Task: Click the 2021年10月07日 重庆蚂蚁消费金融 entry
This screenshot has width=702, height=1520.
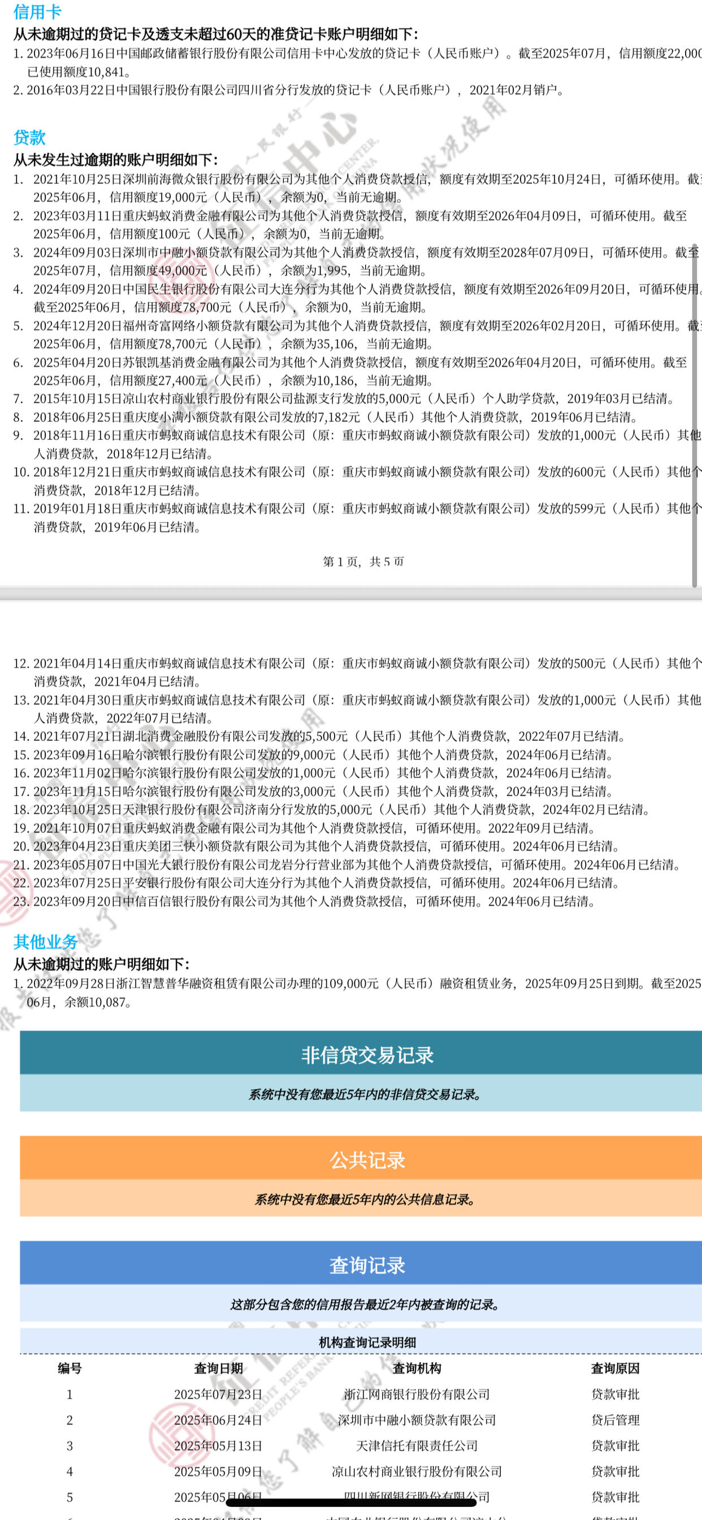Action: coord(305,828)
